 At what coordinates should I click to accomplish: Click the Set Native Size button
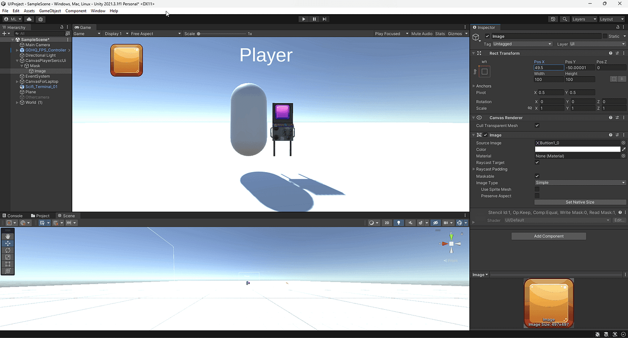click(x=580, y=202)
